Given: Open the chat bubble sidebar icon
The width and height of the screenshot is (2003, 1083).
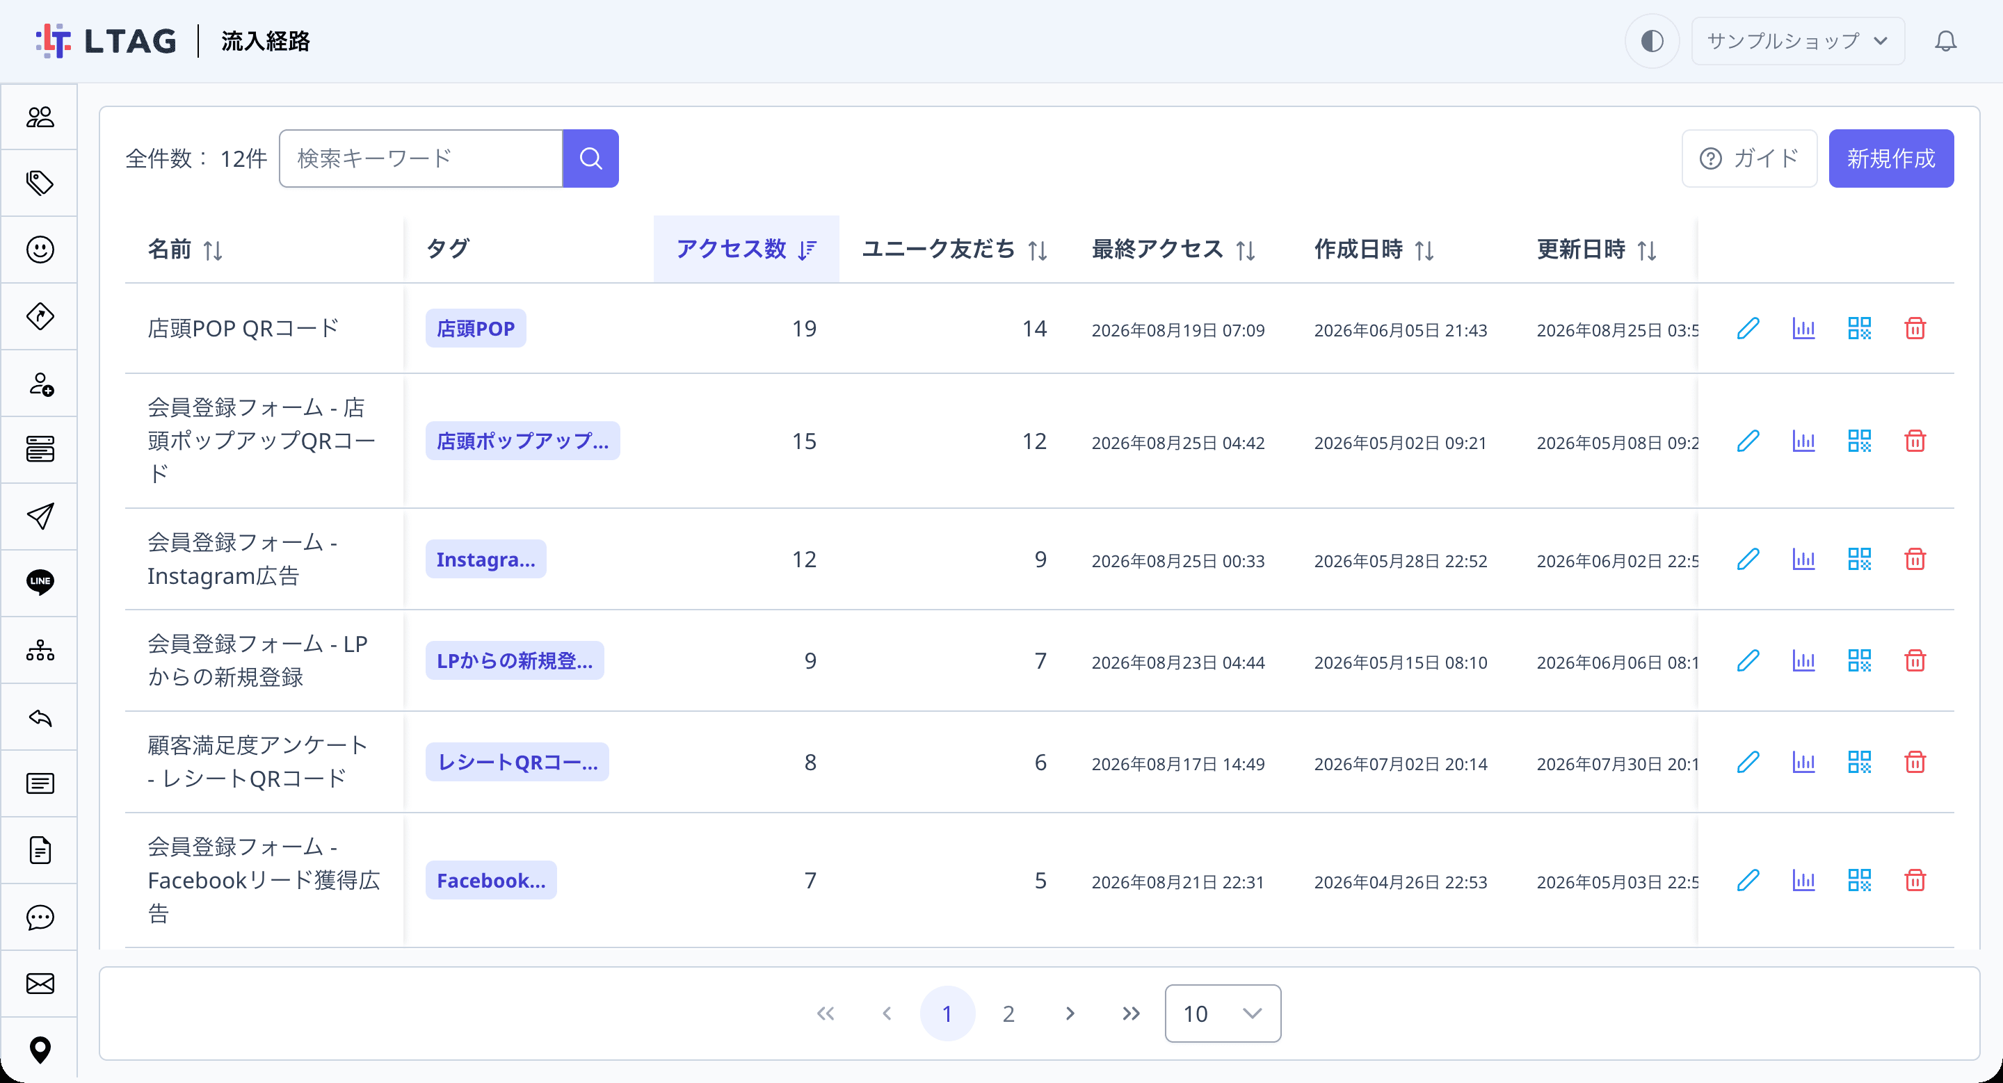Looking at the screenshot, I should [40, 917].
